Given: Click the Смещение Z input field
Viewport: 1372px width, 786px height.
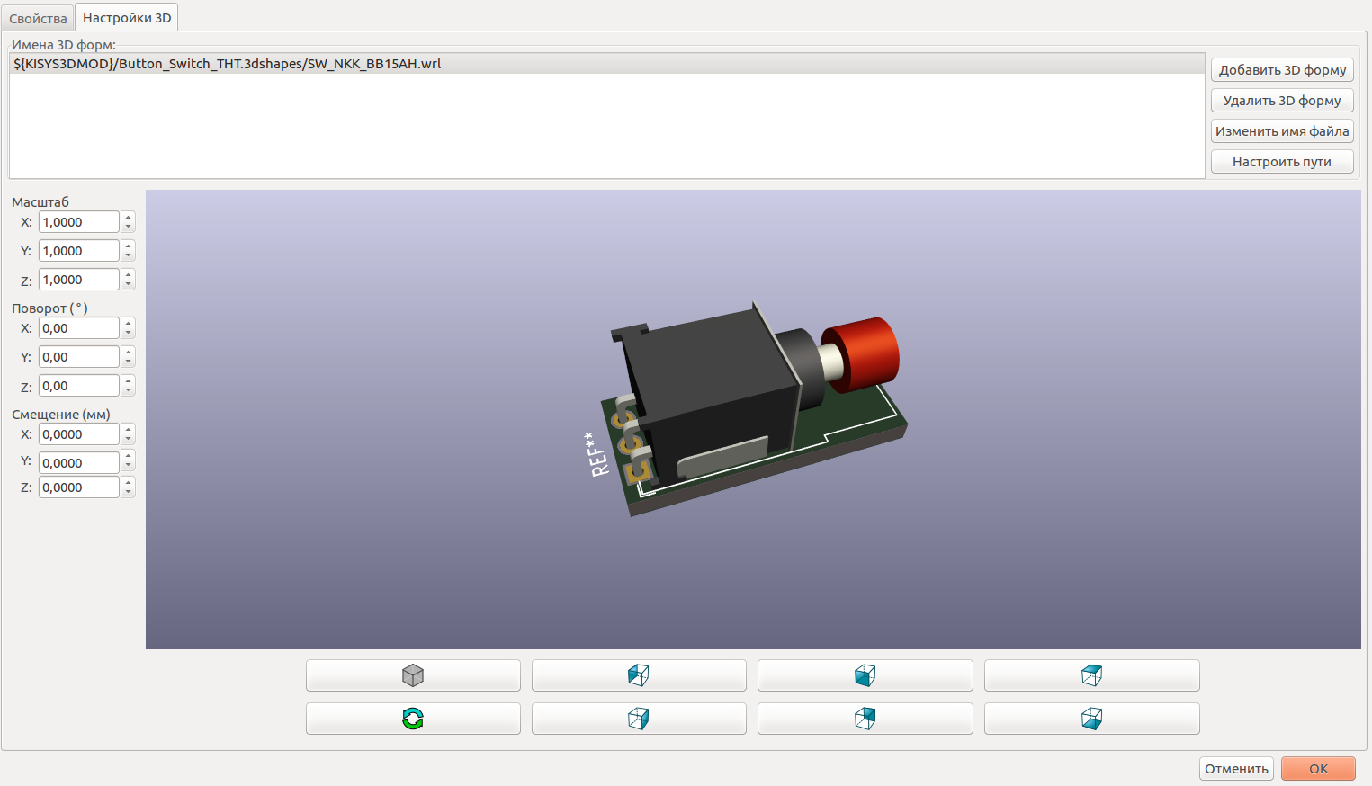Looking at the screenshot, I should pos(78,487).
